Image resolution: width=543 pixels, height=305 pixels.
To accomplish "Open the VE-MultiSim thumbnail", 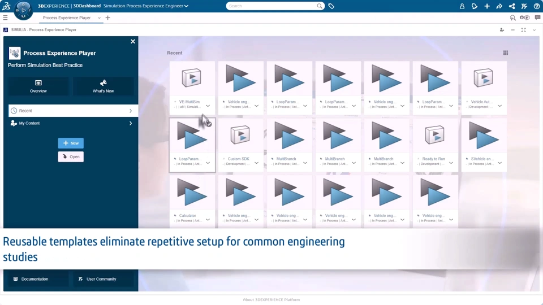I will coord(192,78).
